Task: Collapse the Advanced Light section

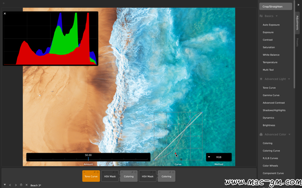Action: (289, 79)
